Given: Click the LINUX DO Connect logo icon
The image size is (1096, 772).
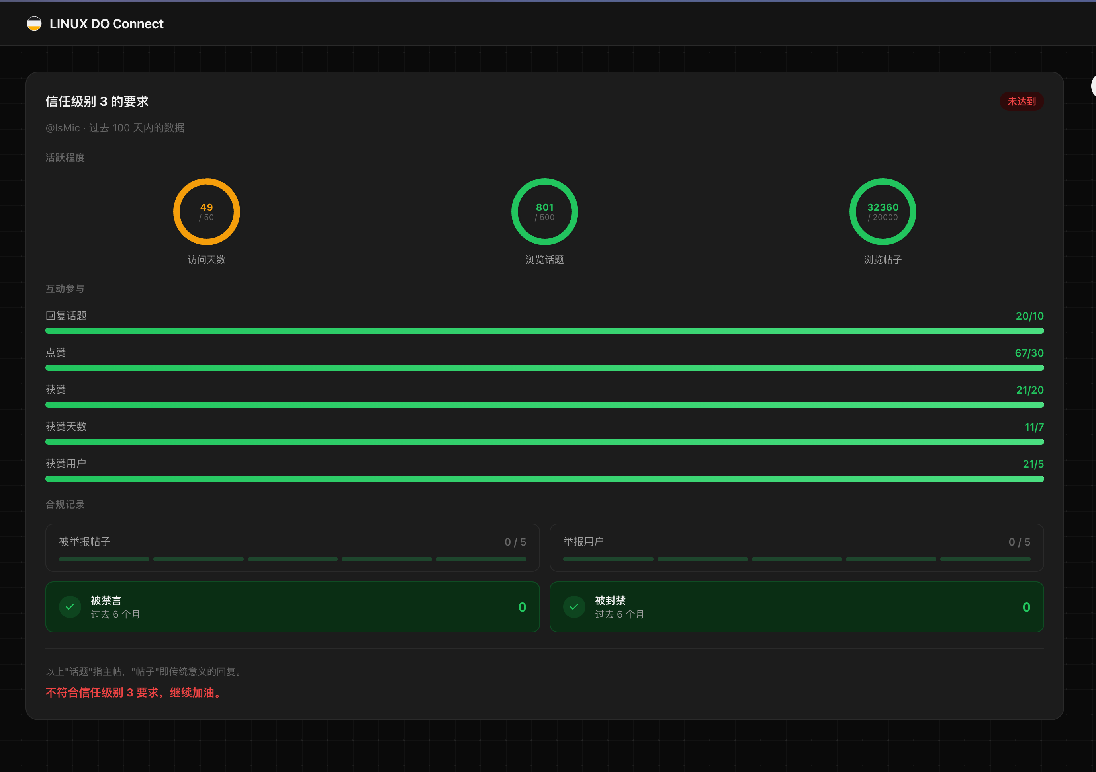Looking at the screenshot, I should (34, 23).
